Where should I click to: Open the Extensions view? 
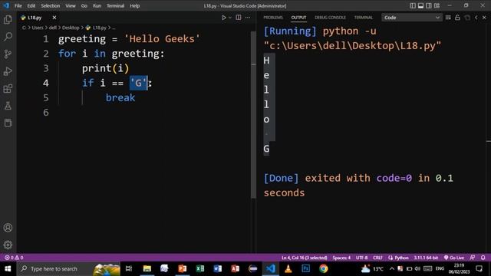coord(8,89)
